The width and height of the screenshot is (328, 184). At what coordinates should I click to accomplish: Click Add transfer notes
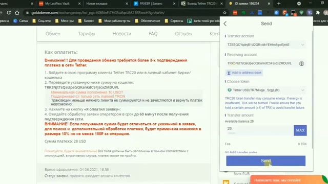(241, 152)
